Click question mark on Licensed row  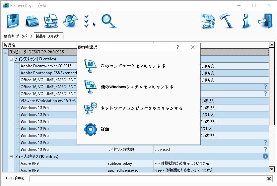click(265, 150)
